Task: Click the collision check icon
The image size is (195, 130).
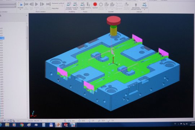Action: point(75,4)
